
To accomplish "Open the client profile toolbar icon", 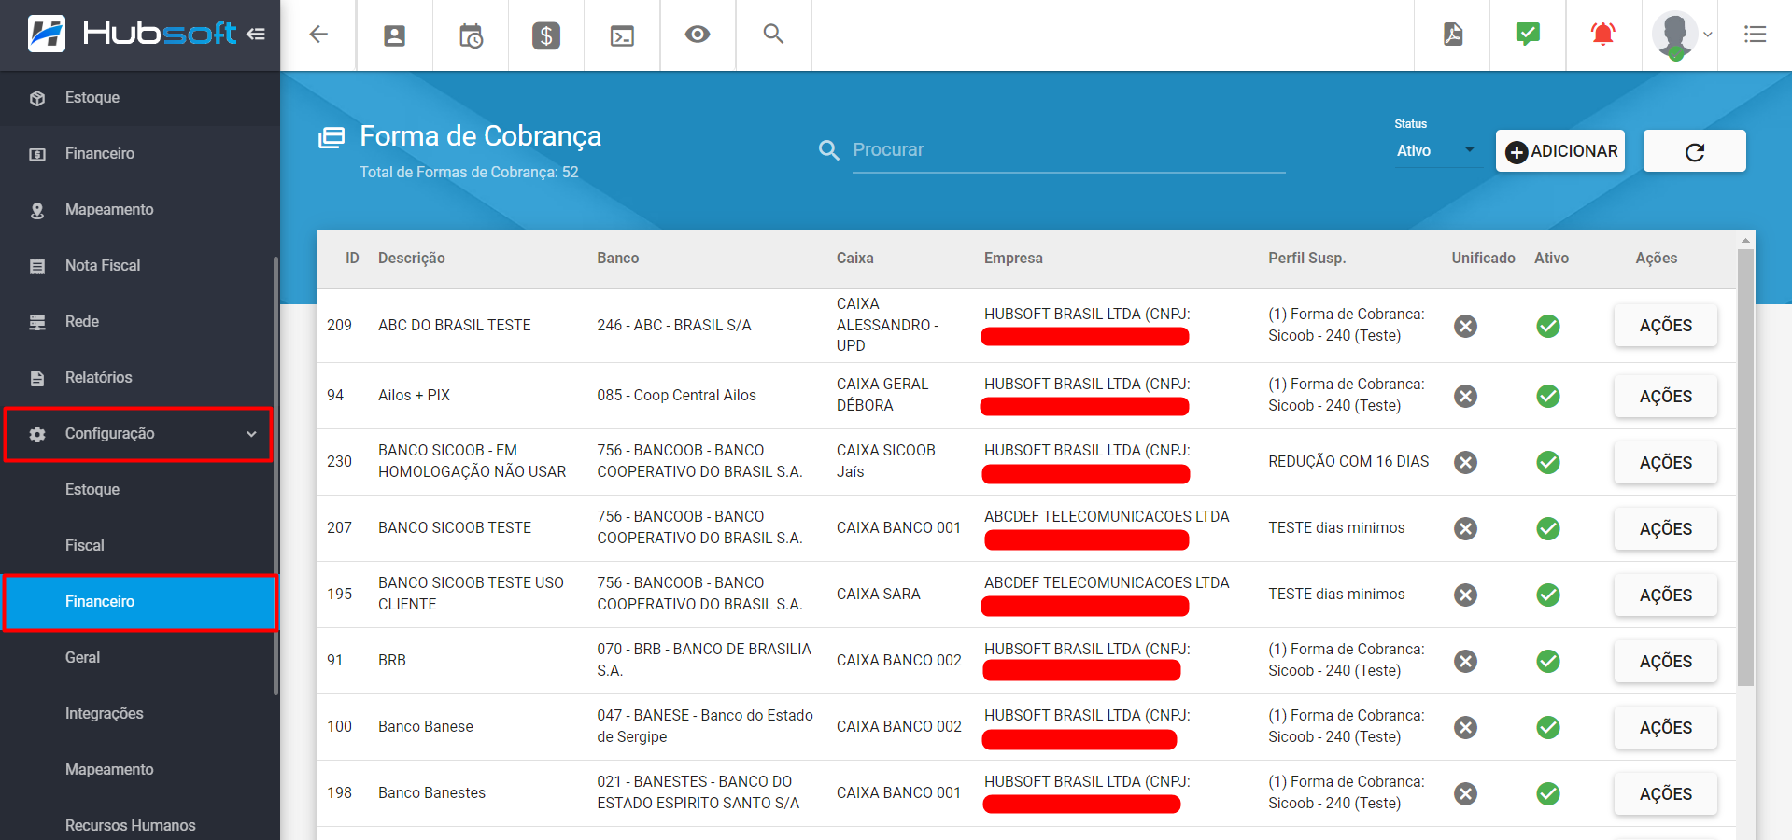I will pyautogui.click(x=395, y=35).
